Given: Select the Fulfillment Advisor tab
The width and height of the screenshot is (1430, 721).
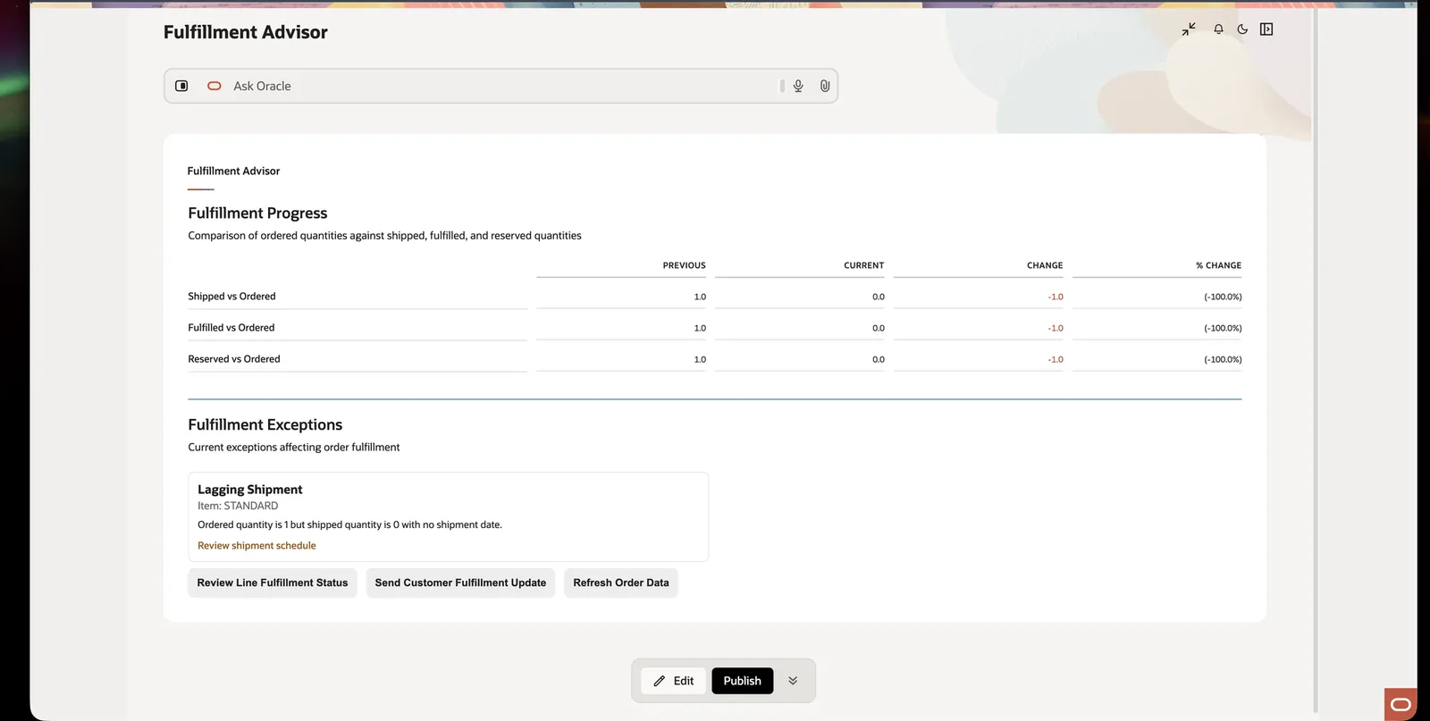Looking at the screenshot, I should [233, 171].
